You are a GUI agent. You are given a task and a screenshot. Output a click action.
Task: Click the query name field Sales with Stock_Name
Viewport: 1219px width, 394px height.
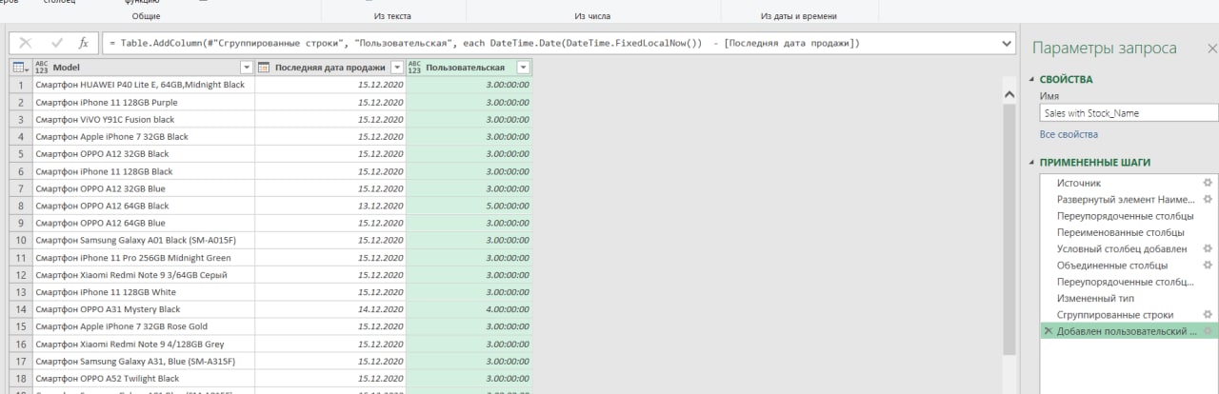(x=1129, y=112)
